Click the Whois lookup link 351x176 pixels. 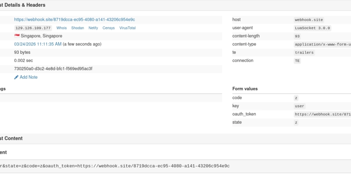pos(61,28)
